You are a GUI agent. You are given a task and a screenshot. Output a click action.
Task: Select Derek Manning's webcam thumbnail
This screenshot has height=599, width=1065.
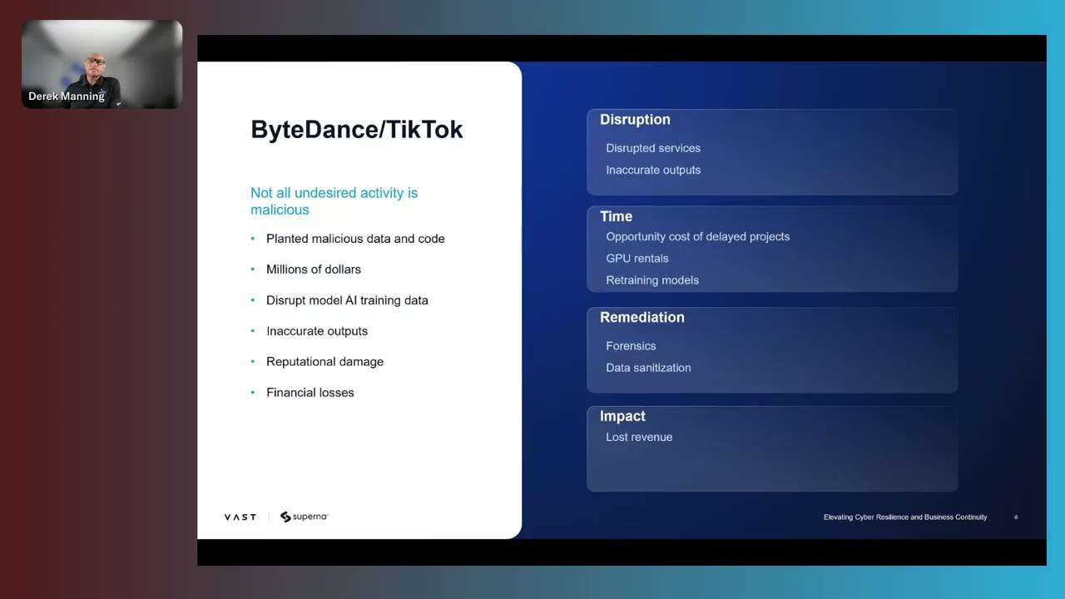[102, 64]
